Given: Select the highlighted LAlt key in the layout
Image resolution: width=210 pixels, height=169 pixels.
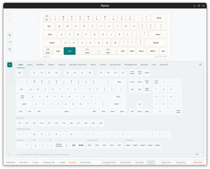Looking at the screenshot, I should (70, 51).
